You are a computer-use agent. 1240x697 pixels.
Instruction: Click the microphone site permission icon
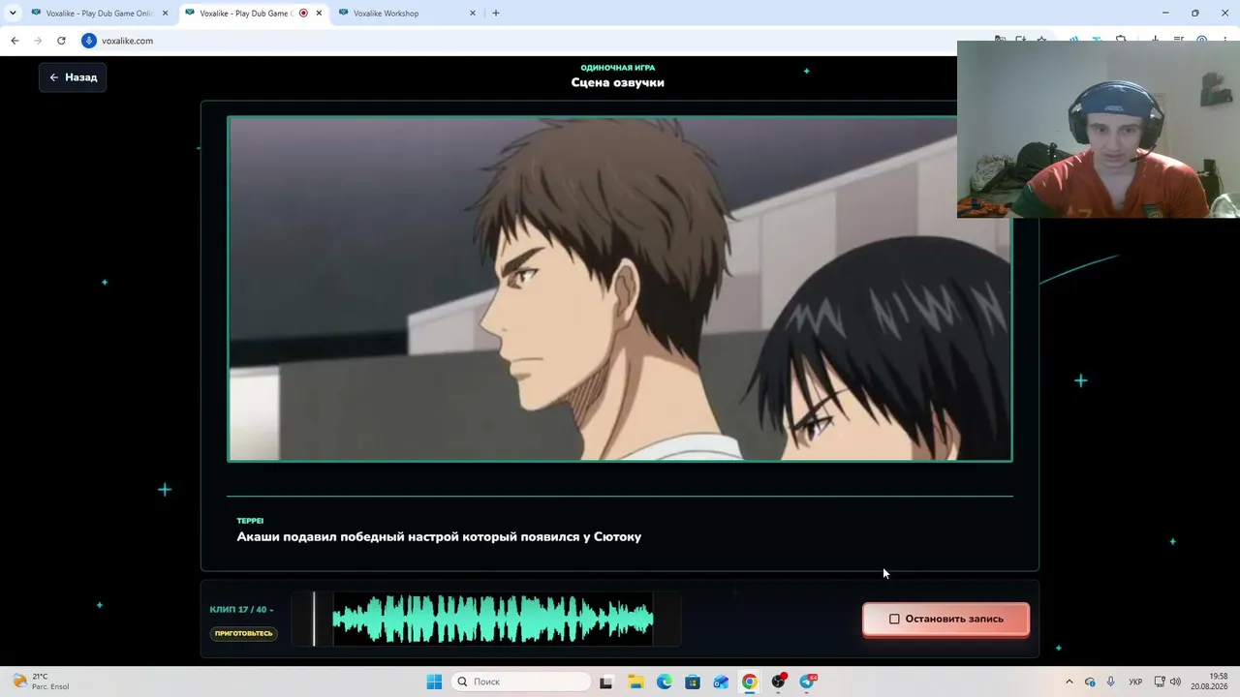89,41
